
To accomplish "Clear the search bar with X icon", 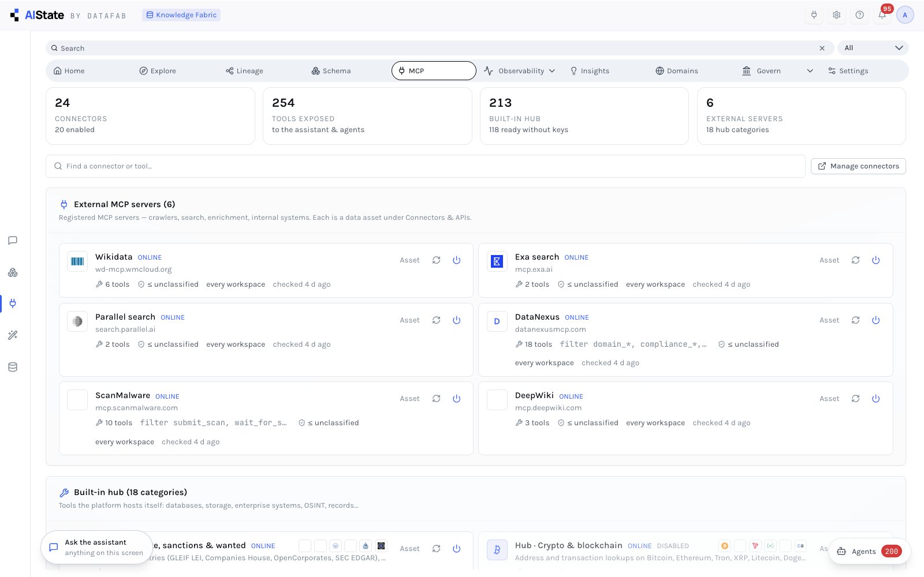I will pos(822,48).
